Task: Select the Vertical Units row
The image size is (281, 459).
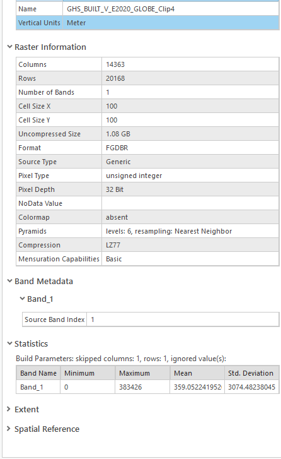Action: click(147, 23)
